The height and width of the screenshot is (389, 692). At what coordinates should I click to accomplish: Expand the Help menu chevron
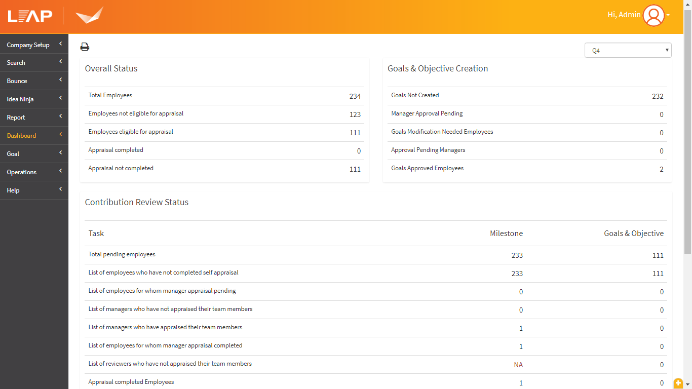coord(60,189)
